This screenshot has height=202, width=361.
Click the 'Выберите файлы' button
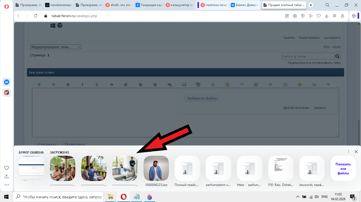[202, 98]
